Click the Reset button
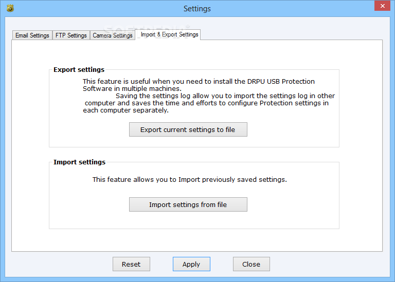This screenshot has width=395, height=282. (131, 264)
